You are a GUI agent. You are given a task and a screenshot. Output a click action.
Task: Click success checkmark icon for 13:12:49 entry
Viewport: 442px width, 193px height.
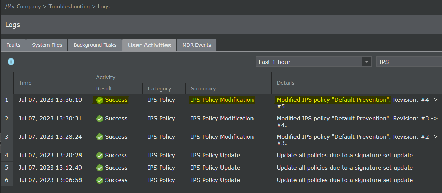[100, 168]
